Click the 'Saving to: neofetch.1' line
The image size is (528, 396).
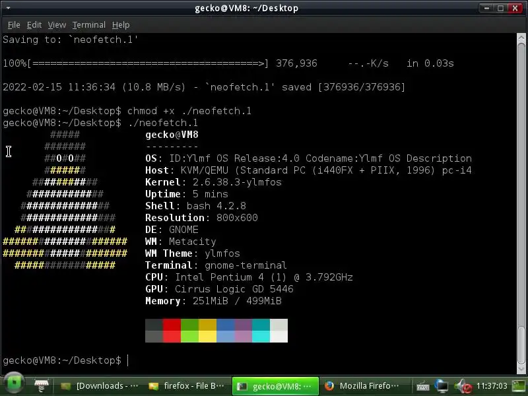pyautogui.click(x=71, y=40)
